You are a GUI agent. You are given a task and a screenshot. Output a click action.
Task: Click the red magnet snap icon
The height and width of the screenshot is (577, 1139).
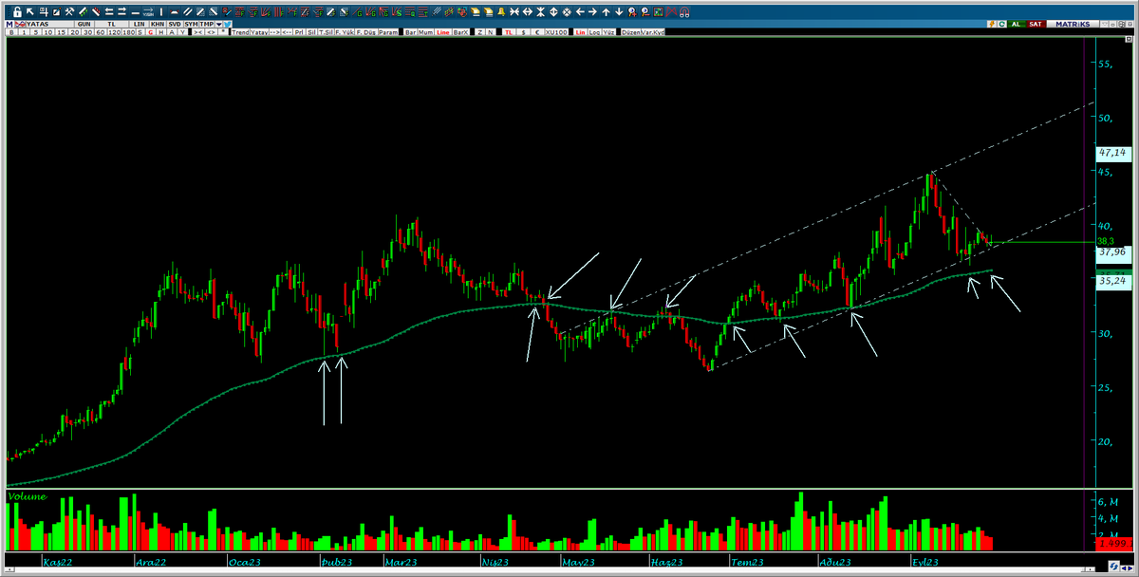tap(684, 12)
